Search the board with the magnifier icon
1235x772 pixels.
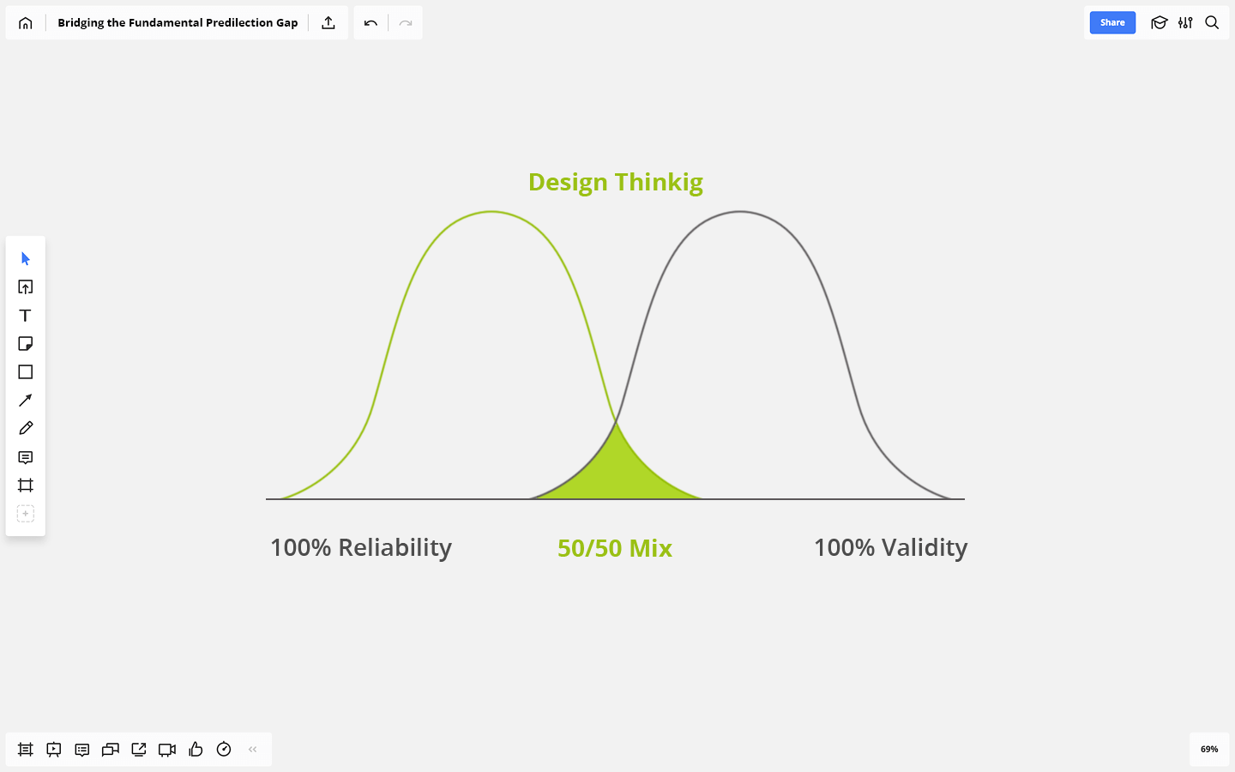(1212, 23)
